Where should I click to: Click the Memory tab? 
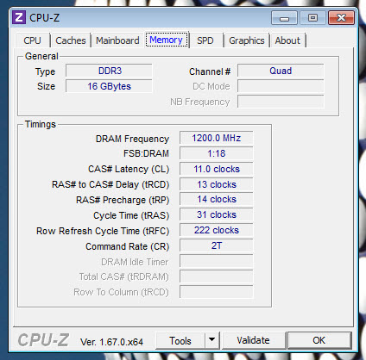pos(167,40)
